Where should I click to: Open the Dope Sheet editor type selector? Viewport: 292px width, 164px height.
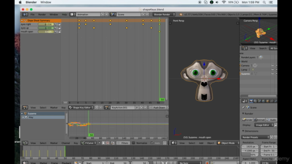[x=25, y=108]
